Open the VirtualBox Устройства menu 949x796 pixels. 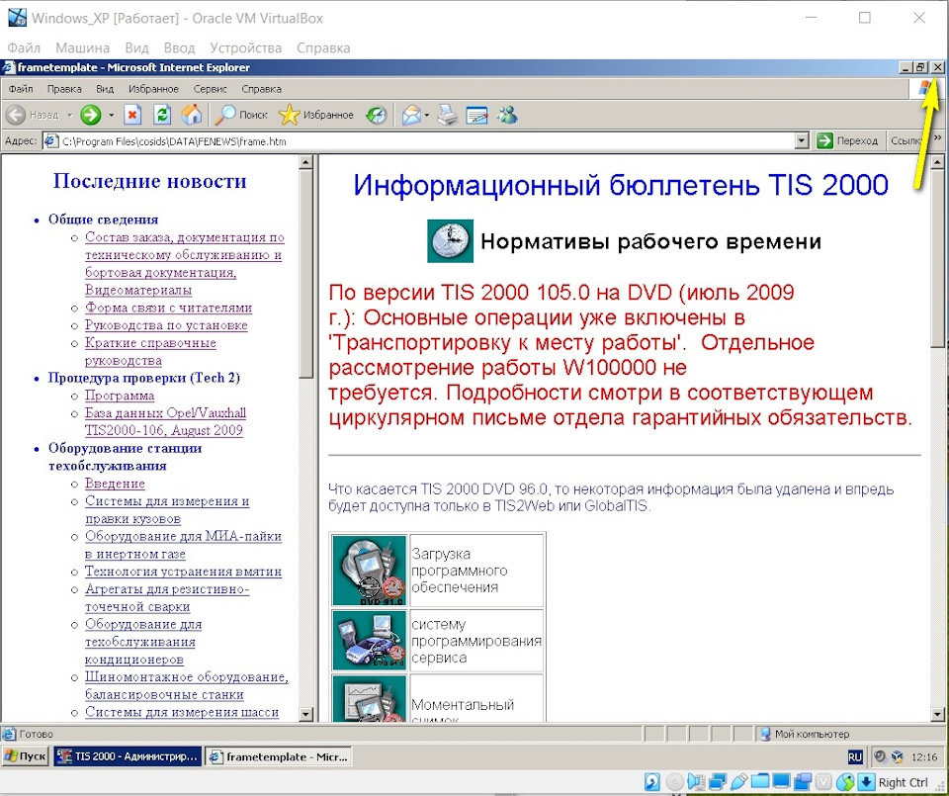246,47
